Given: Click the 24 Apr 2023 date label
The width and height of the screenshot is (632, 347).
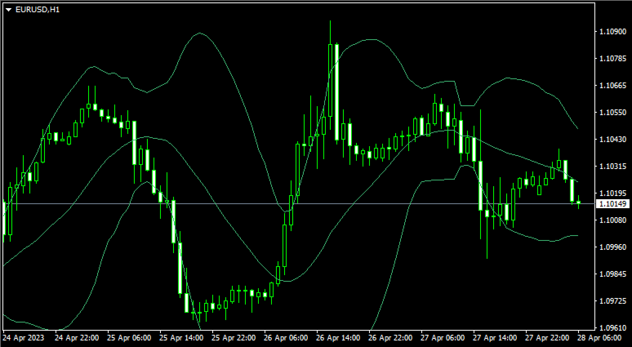Looking at the screenshot, I should point(23,338).
